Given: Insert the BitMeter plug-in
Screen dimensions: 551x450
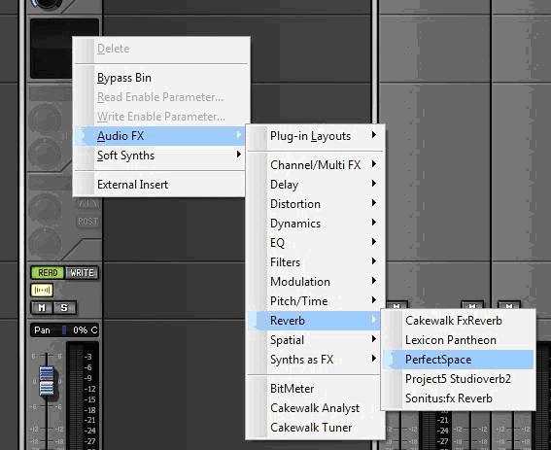Looking at the screenshot, I should [315, 389].
